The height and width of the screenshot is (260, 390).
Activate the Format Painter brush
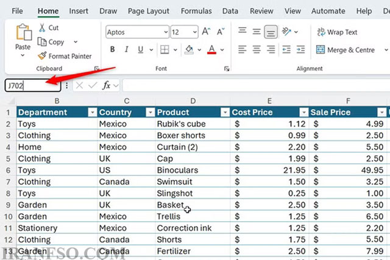click(42, 56)
